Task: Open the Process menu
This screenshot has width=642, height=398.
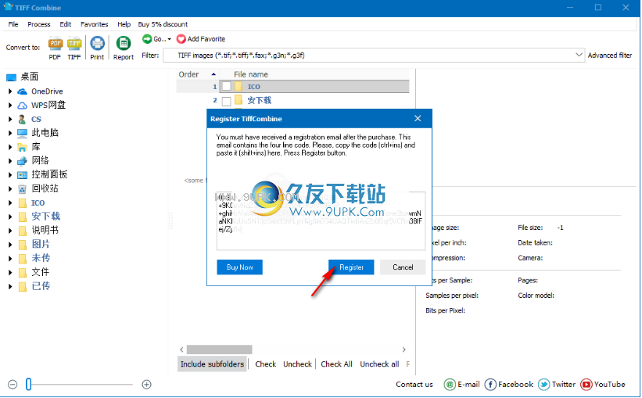Action: 39,24
